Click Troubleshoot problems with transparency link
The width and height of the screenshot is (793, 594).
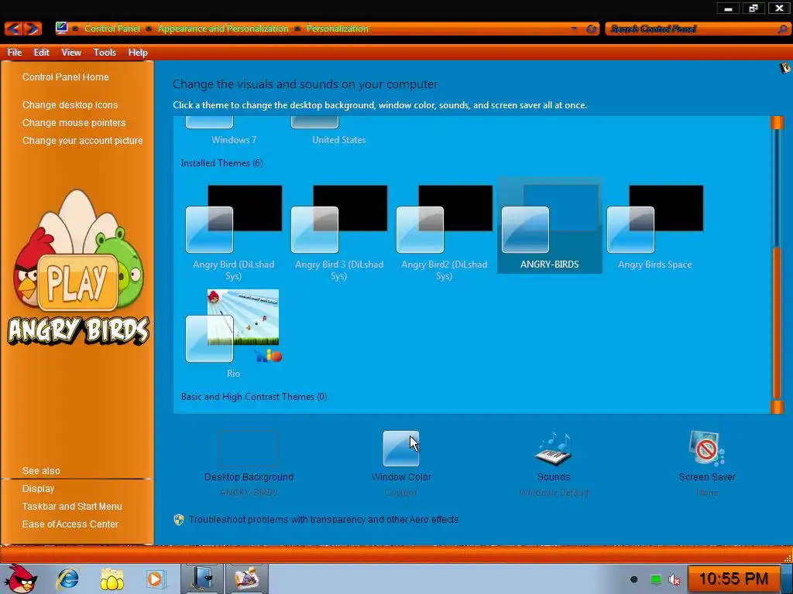(x=324, y=519)
